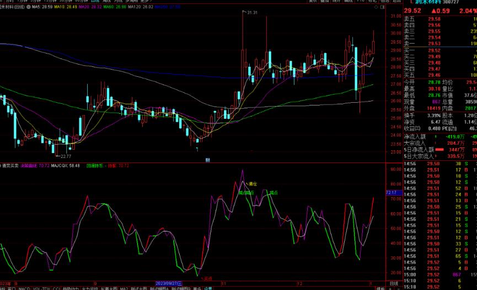
Task: Select the 买一 bid row at 29.52
Action: click(440, 50)
